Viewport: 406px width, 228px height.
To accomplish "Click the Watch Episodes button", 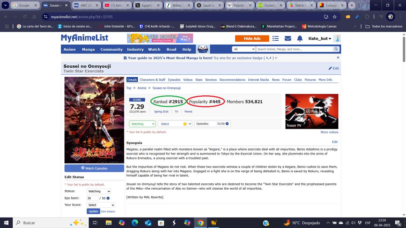I will [x=94, y=168].
